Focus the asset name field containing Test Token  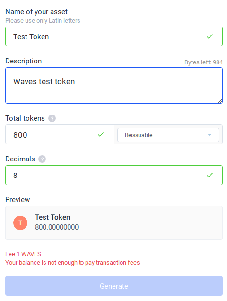[x=114, y=36]
